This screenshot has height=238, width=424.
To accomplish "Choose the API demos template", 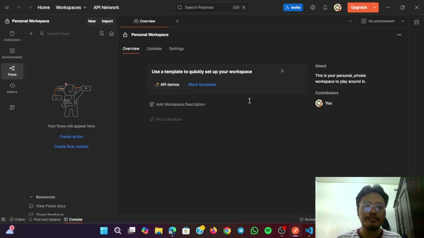I will click(167, 85).
